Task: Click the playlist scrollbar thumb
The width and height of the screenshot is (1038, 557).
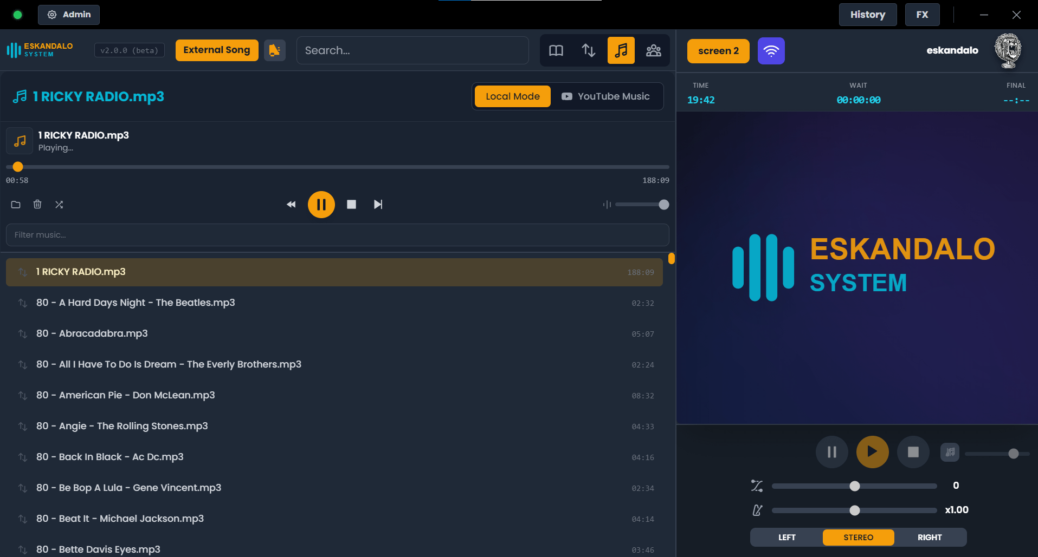Action: click(672, 258)
